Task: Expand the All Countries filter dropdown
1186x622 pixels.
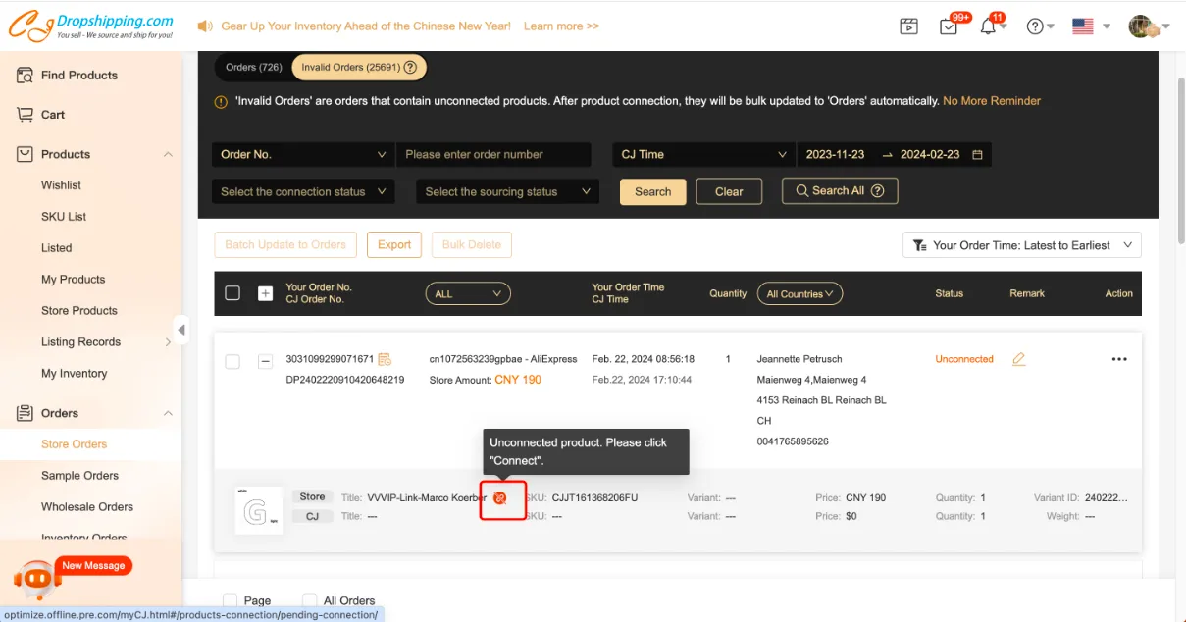Action: 799,293
